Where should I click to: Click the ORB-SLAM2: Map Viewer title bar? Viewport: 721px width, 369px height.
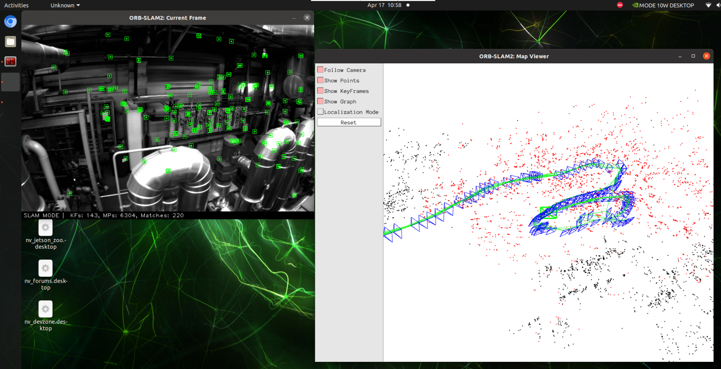pyautogui.click(x=514, y=56)
